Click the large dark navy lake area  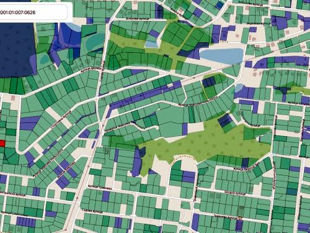[x=17, y=50]
